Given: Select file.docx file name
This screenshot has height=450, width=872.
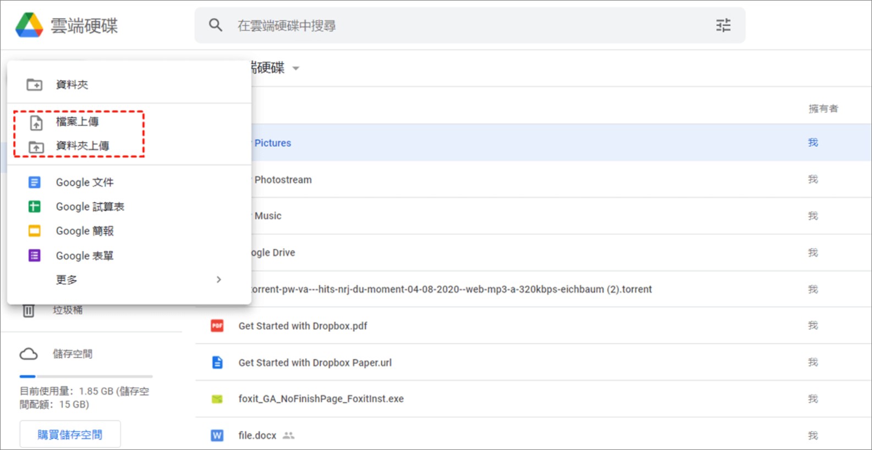Looking at the screenshot, I should tap(257, 436).
